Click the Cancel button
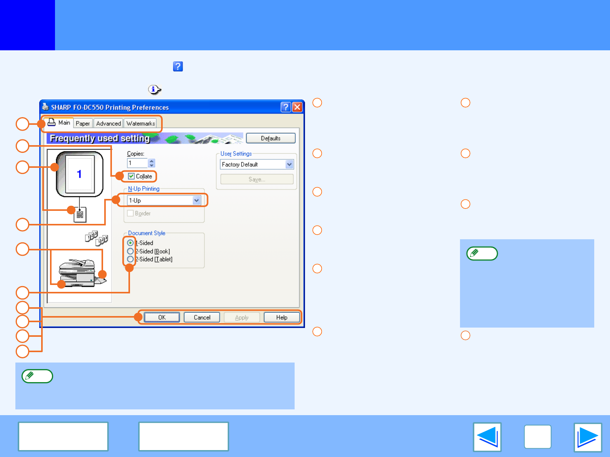Image resolution: width=610 pixels, height=457 pixels. coord(202,317)
